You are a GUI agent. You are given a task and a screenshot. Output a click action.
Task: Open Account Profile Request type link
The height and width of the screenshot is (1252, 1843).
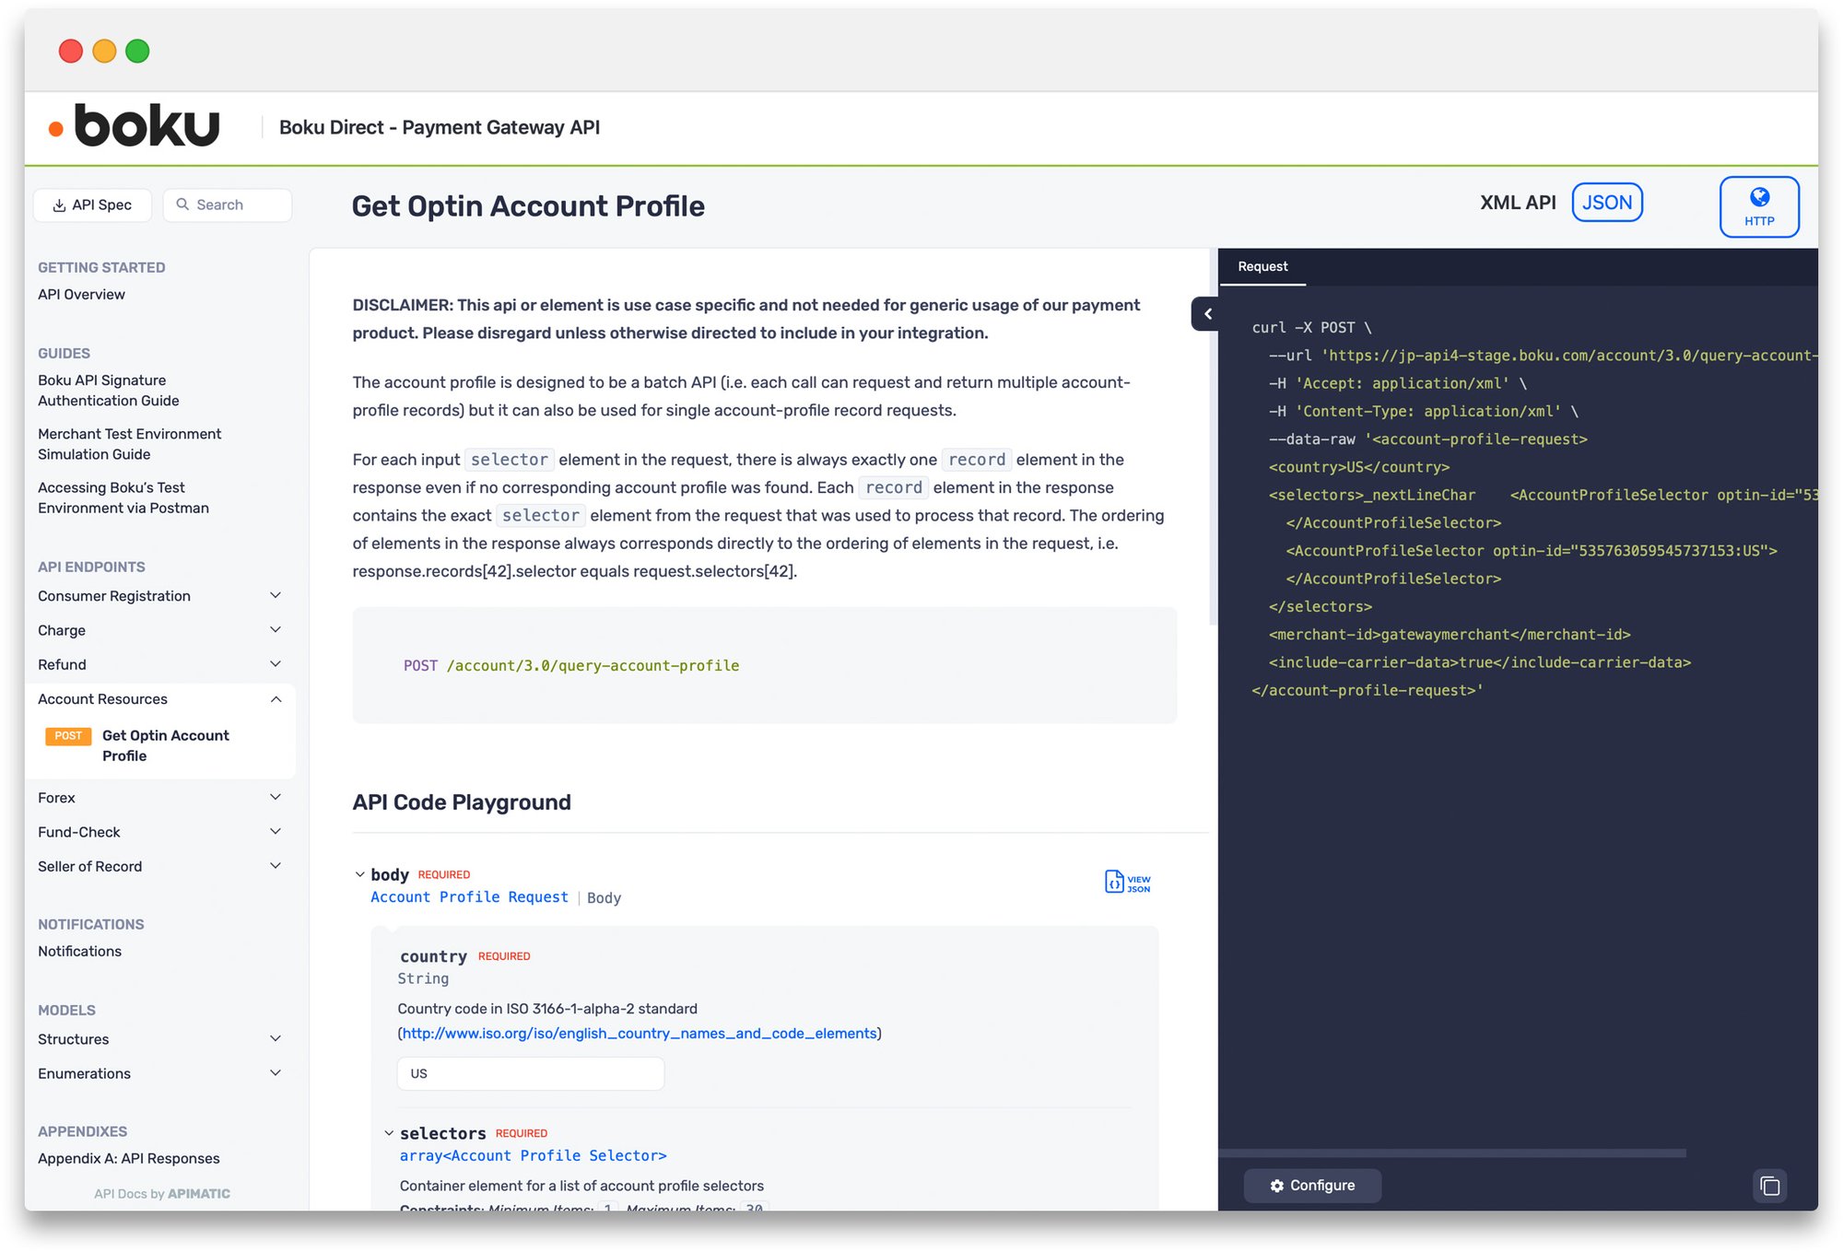pyautogui.click(x=469, y=897)
